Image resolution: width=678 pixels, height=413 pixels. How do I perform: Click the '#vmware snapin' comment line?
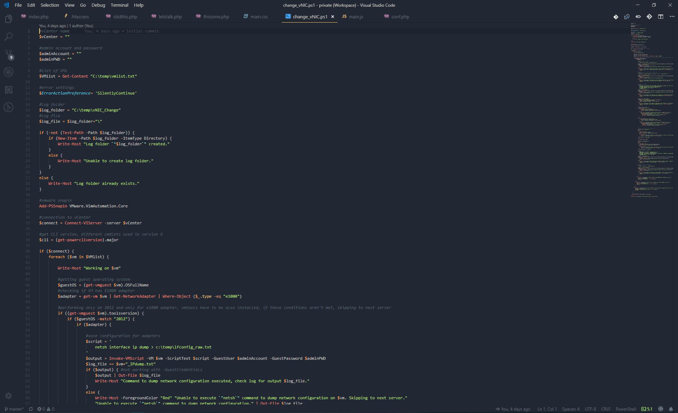(55, 200)
